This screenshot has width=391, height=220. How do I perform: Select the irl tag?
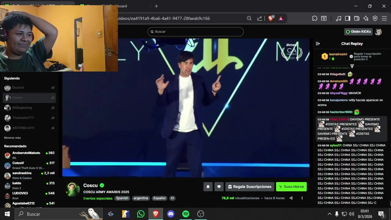click(172, 198)
